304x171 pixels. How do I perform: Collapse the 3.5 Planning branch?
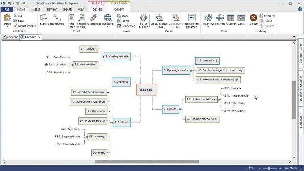pyautogui.click(x=87, y=137)
